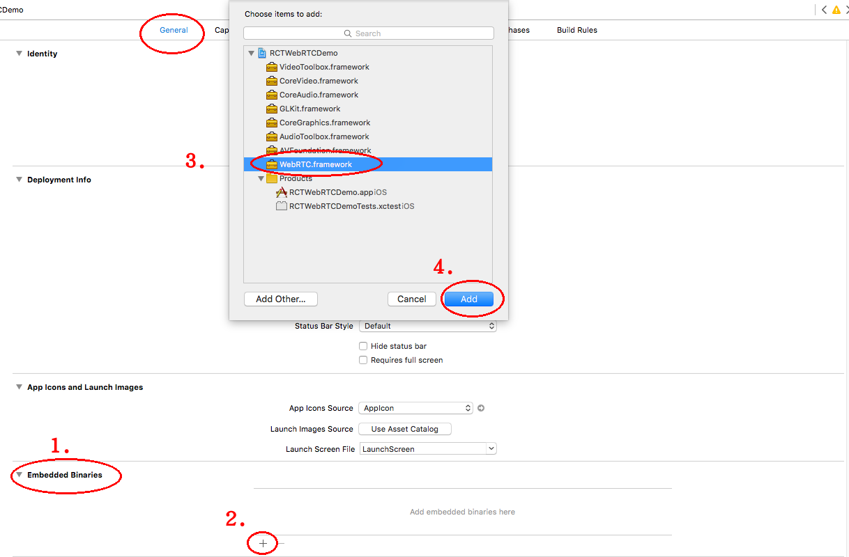The image size is (849, 557).
Task: Enable the Hide status bar checkbox
Action: tap(363, 346)
